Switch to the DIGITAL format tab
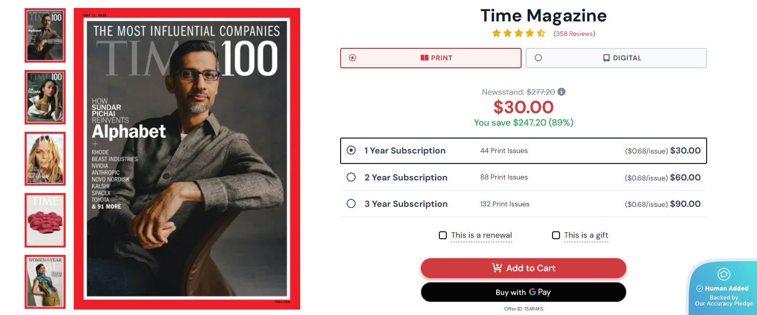 [616, 58]
